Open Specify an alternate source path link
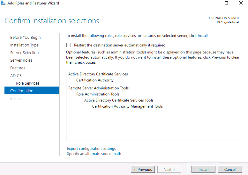Screen dimensions: 248x175 [x=94, y=154]
